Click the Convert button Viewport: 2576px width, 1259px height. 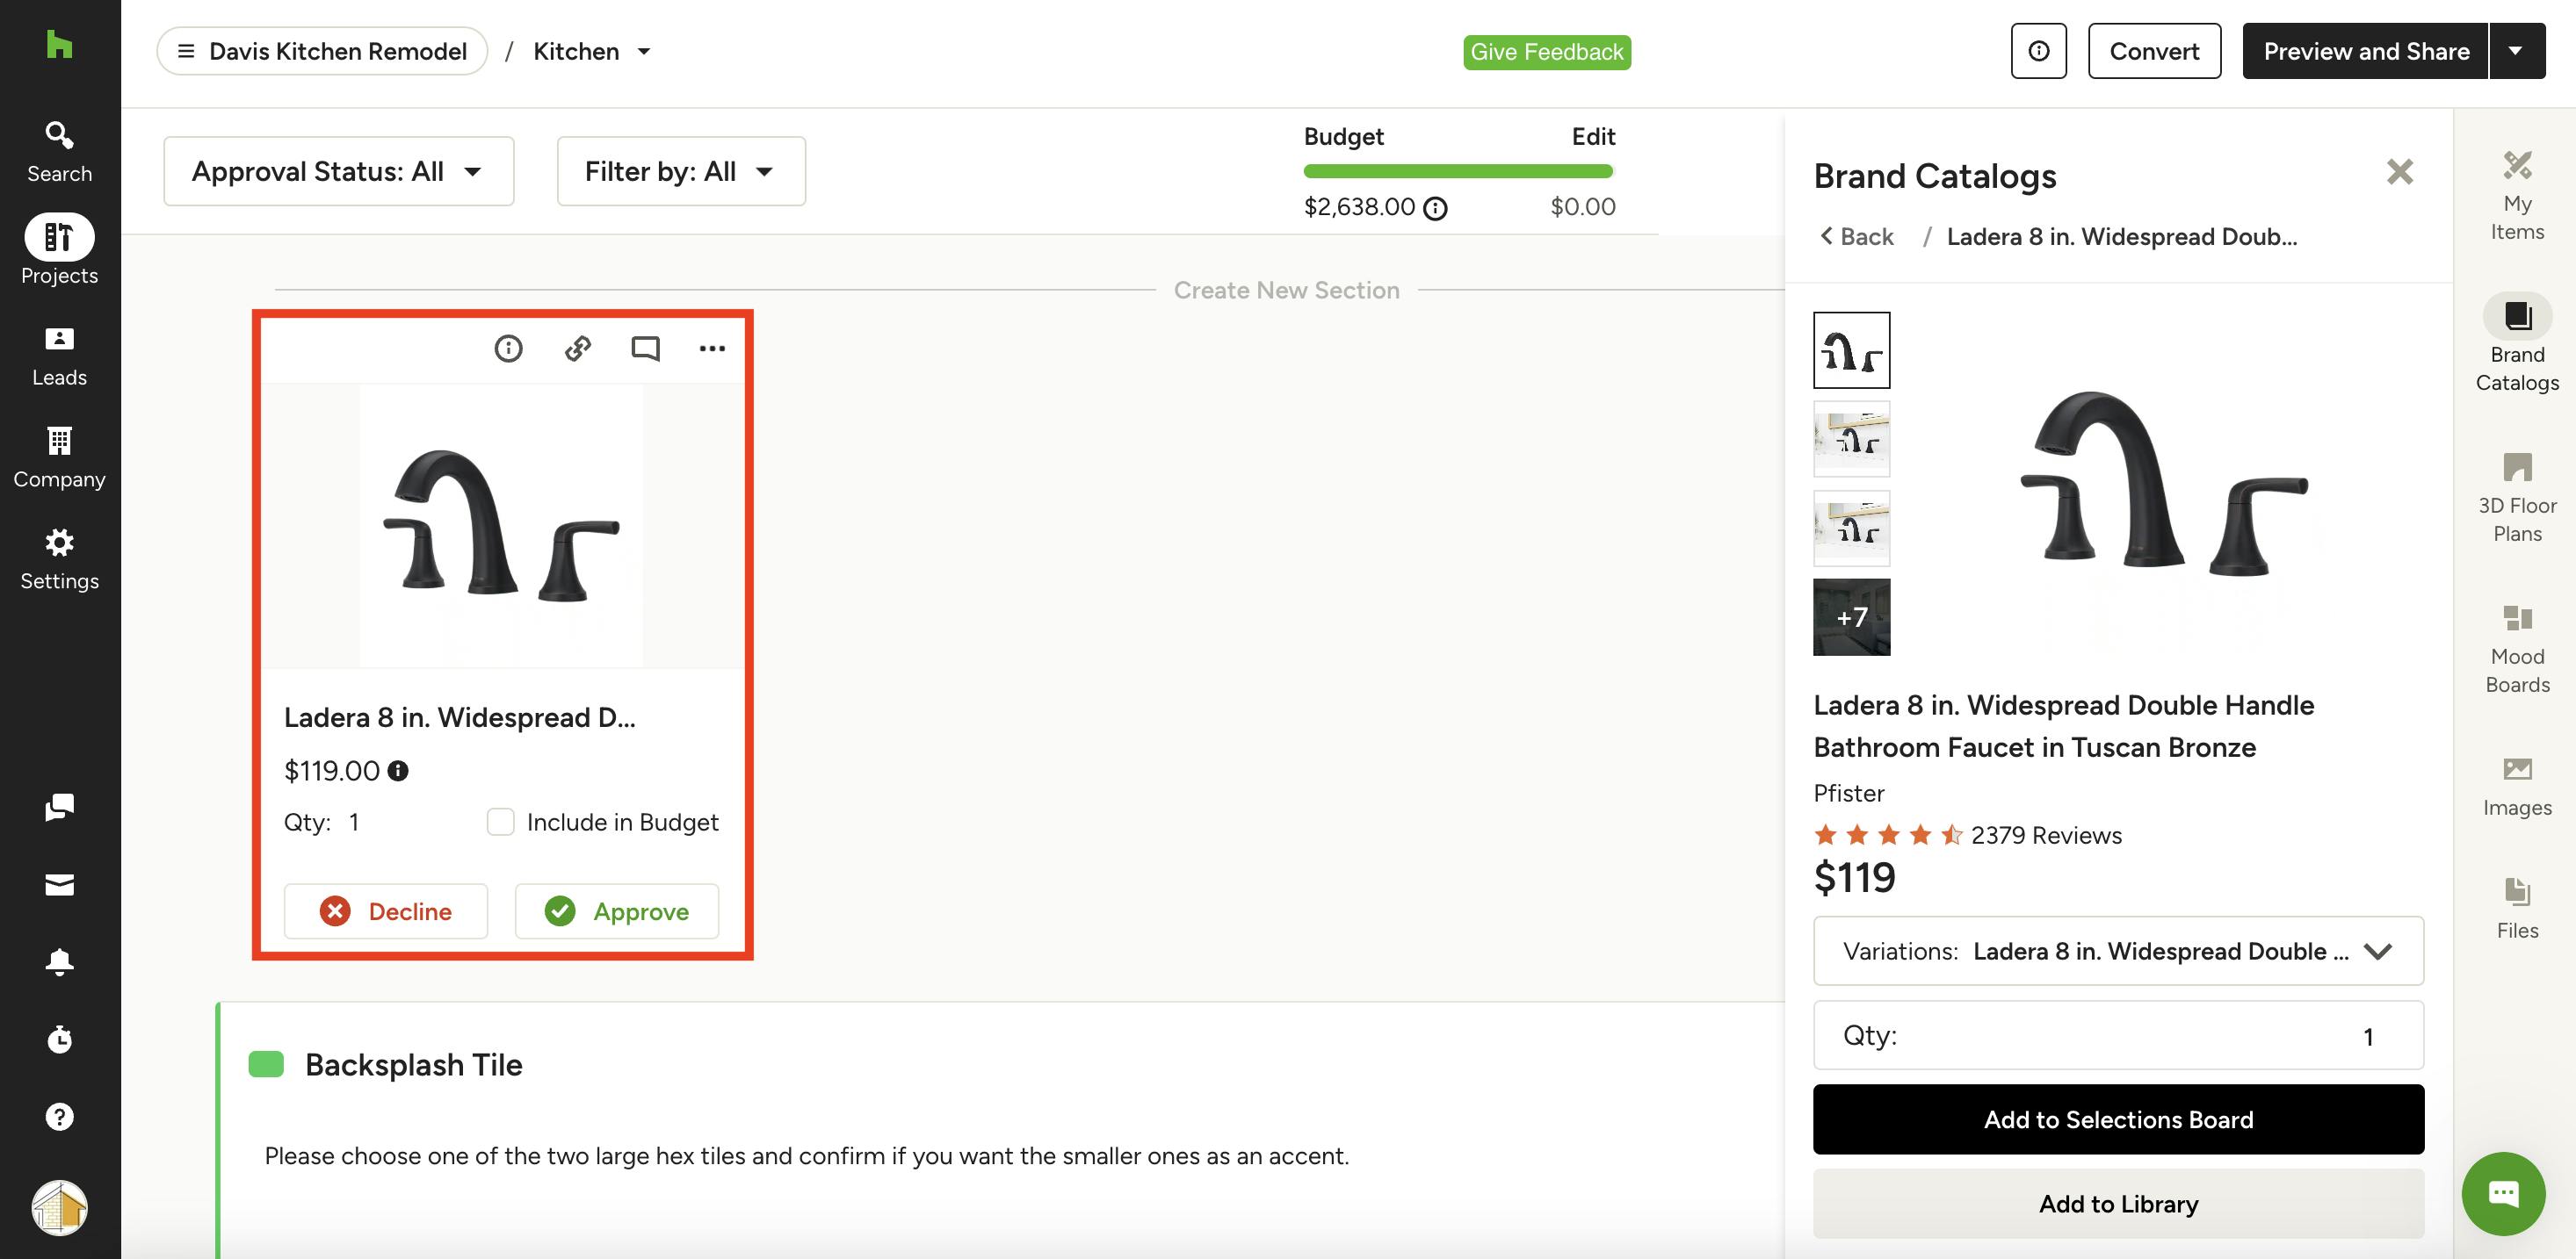[x=2154, y=51]
